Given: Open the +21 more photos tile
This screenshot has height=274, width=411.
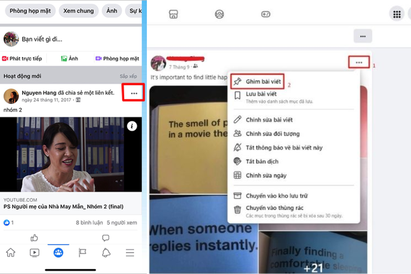Looking at the screenshot, I should click(x=313, y=252).
